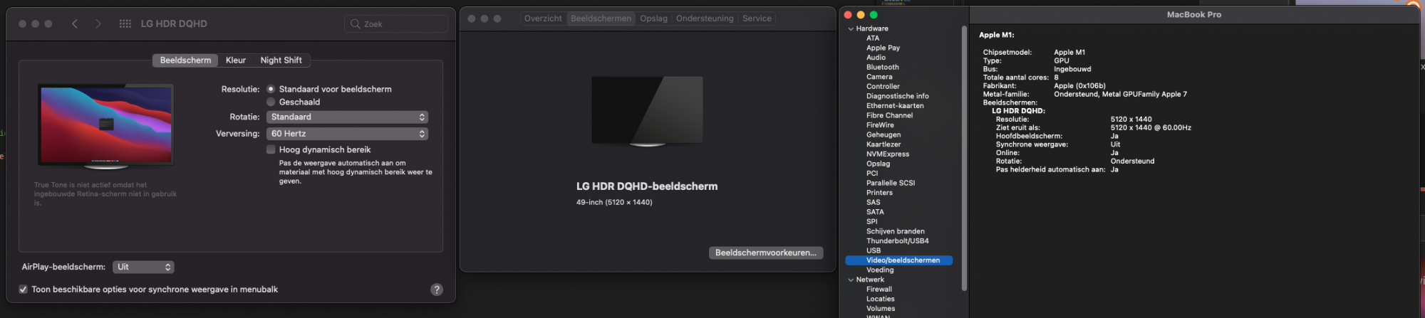Image resolution: width=1425 pixels, height=318 pixels.
Task: Select the Beeldscherm tab
Action: [x=185, y=60]
